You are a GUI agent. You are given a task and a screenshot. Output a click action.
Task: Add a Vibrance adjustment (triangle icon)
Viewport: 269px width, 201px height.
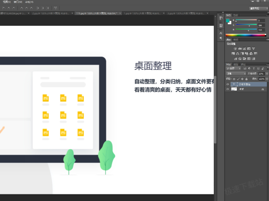(x=253, y=48)
